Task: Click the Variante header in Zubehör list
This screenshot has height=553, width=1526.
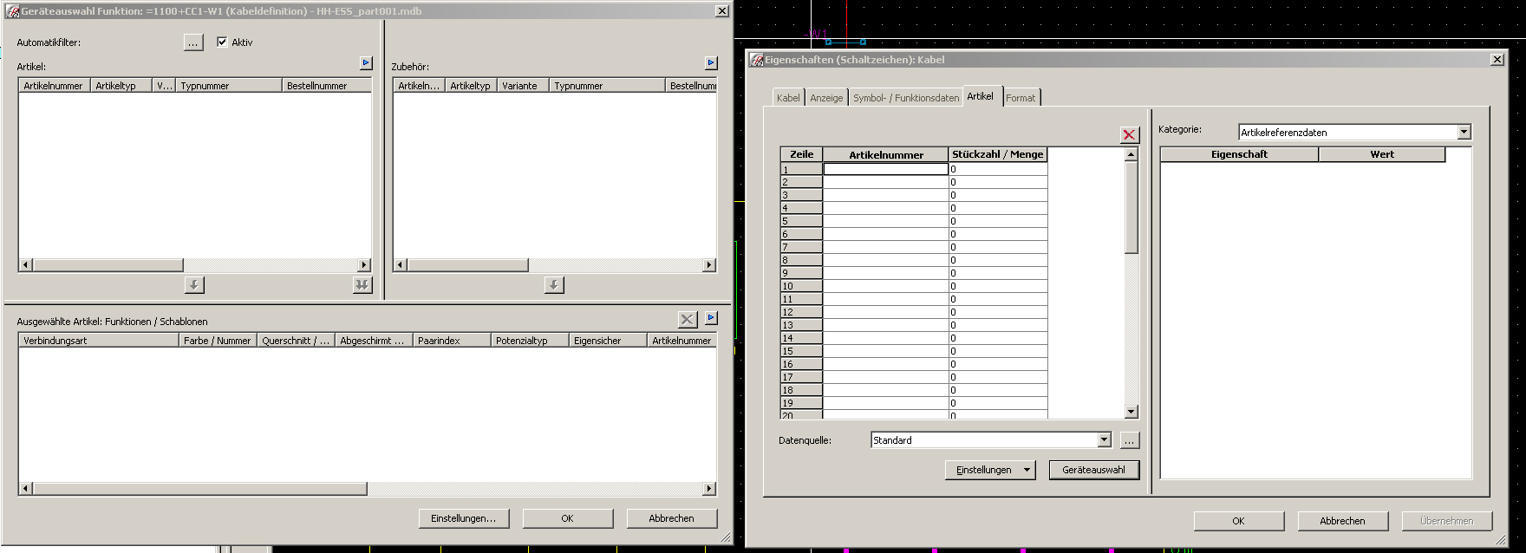Action: click(523, 86)
